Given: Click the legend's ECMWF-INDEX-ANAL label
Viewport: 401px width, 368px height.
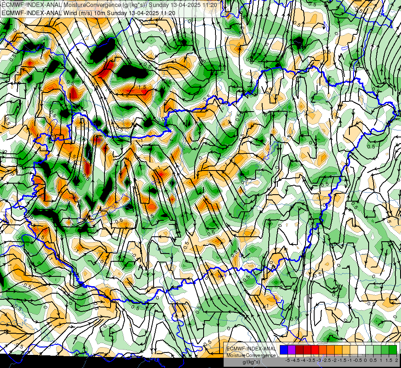Looking at the screenshot, I should 251,349.
